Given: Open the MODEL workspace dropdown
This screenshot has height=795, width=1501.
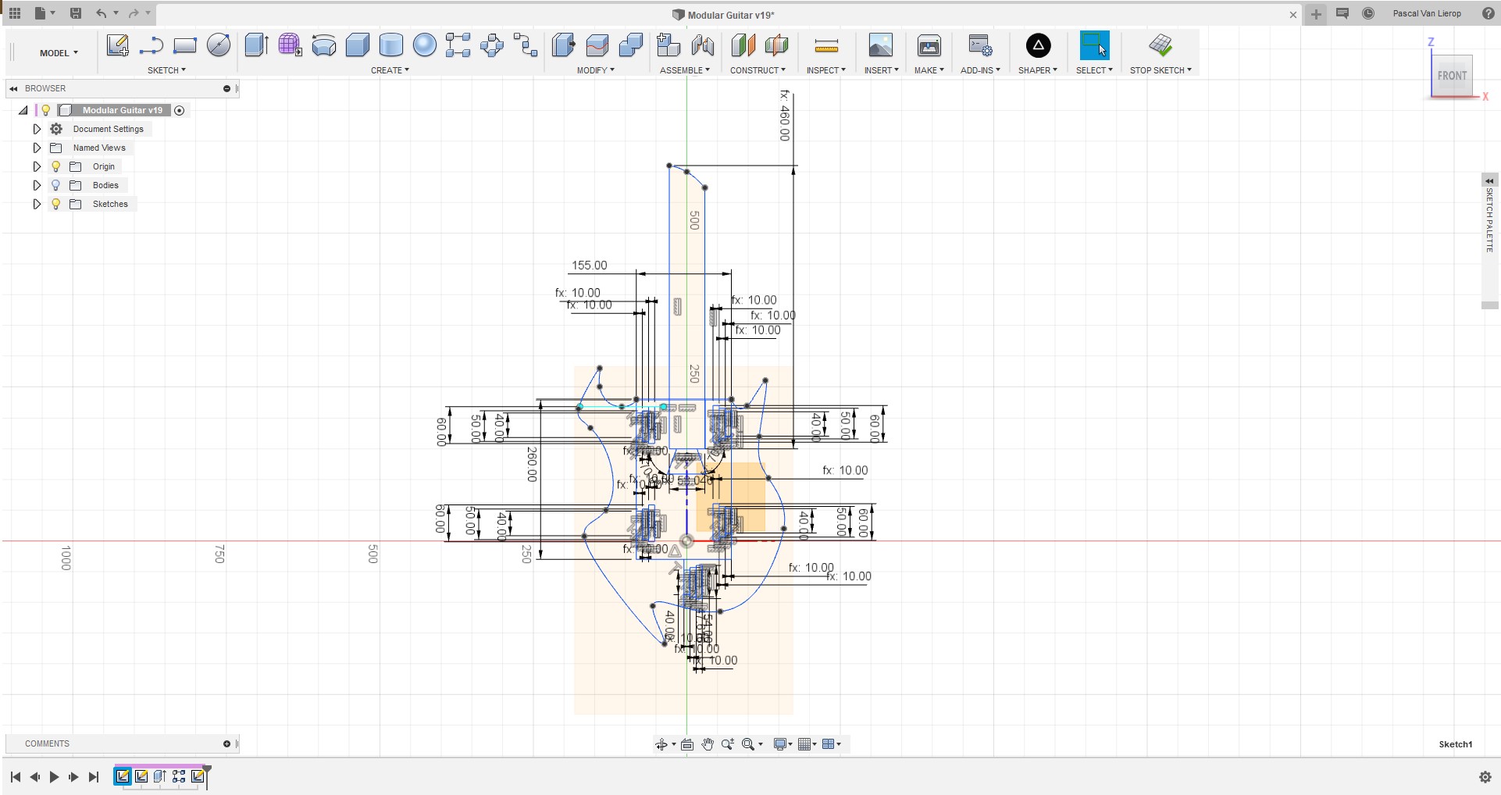Looking at the screenshot, I should 59,53.
